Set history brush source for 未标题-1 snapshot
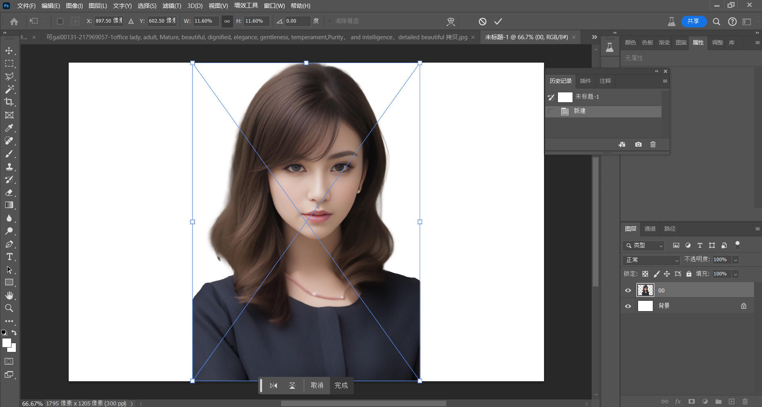 click(551, 97)
